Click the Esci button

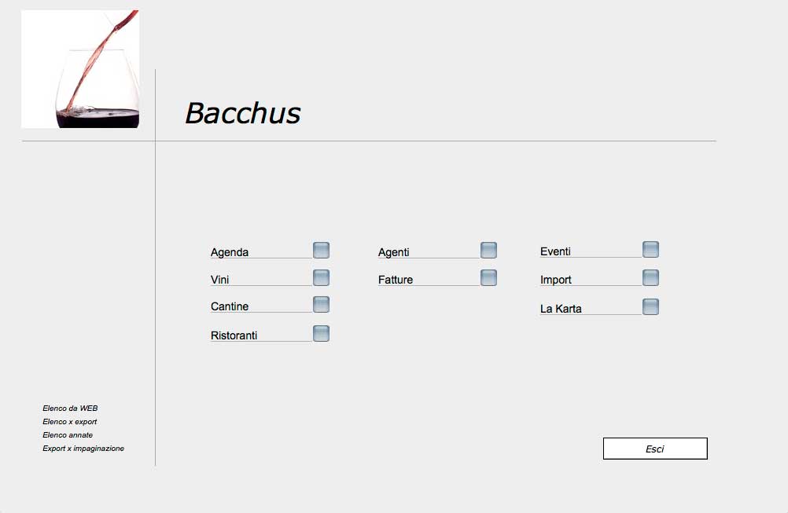pyautogui.click(x=655, y=449)
